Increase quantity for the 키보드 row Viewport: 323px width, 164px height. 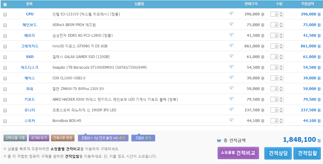(281, 99)
